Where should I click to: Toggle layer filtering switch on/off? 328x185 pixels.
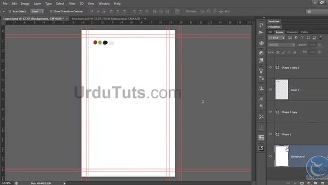coord(320,38)
